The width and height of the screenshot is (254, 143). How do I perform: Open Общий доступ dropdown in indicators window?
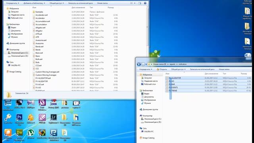click(178, 69)
